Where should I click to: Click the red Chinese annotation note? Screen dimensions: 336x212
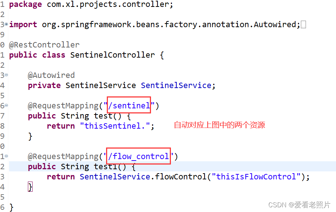219,125
